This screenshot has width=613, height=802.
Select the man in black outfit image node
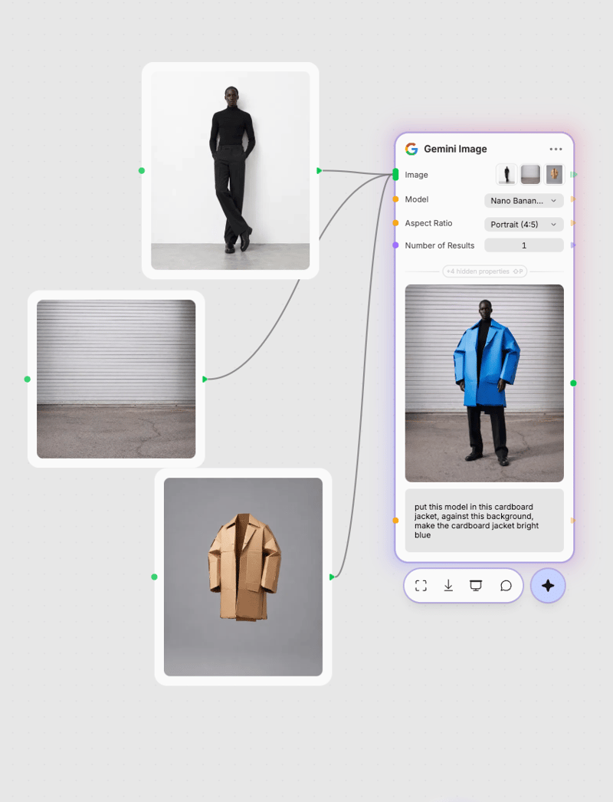click(x=231, y=171)
